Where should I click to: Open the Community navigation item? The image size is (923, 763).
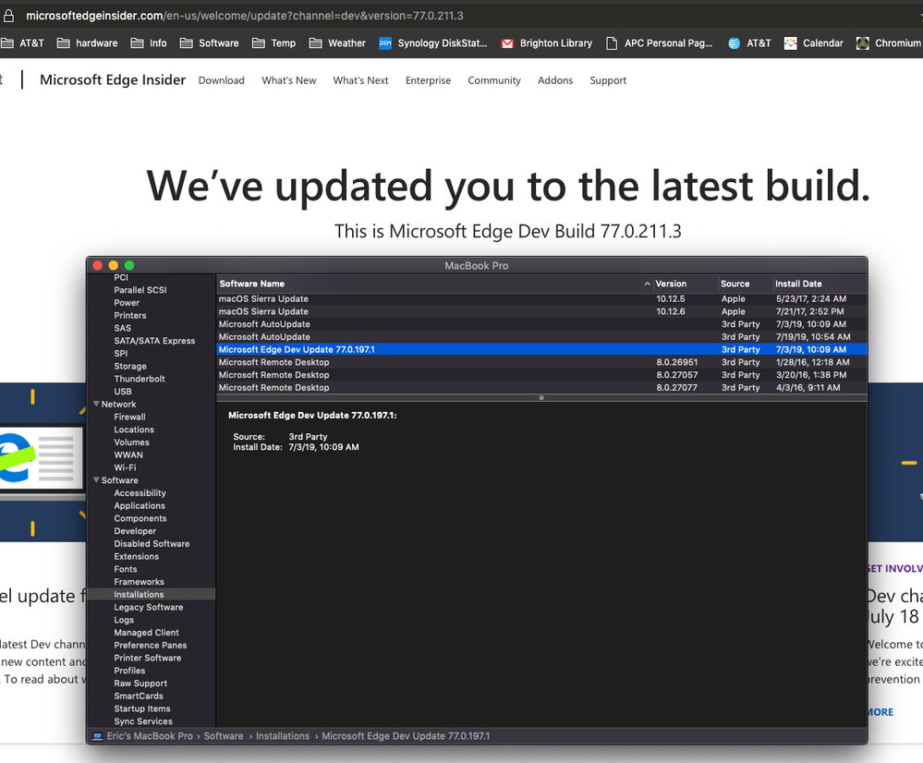pos(494,80)
